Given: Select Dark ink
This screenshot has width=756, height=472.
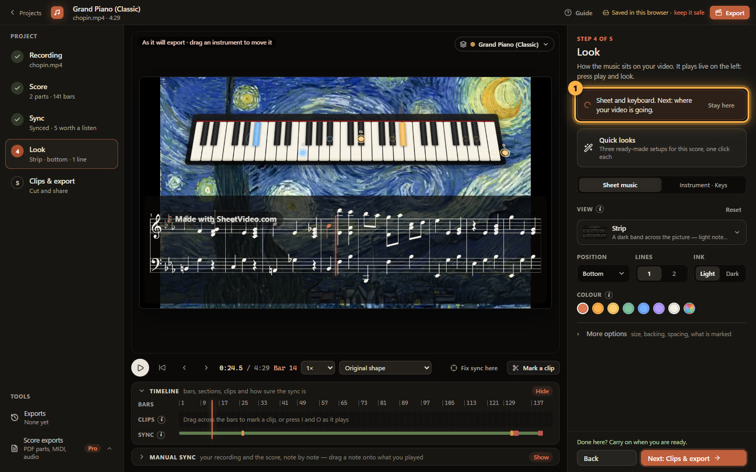Looking at the screenshot, I should coord(732,274).
